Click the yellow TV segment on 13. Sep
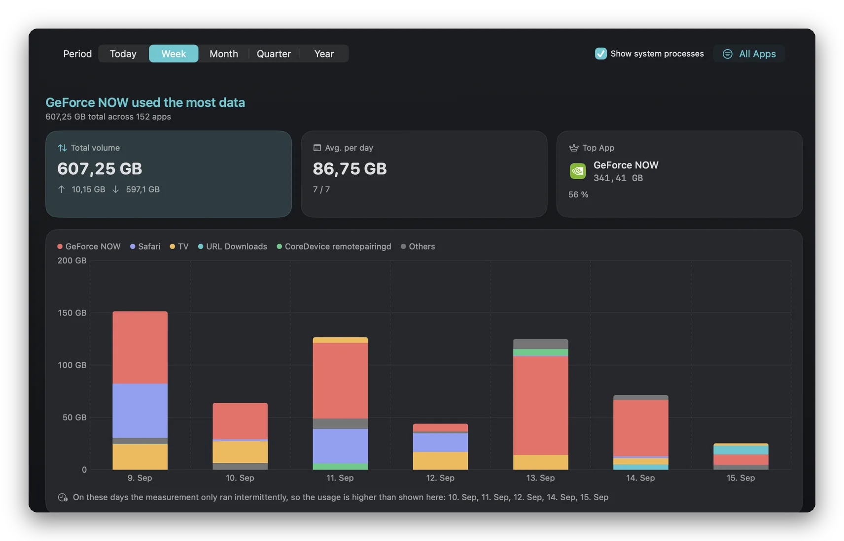Image resolution: width=844 pixels, height=541 pixels. click(x=540, y=462)
